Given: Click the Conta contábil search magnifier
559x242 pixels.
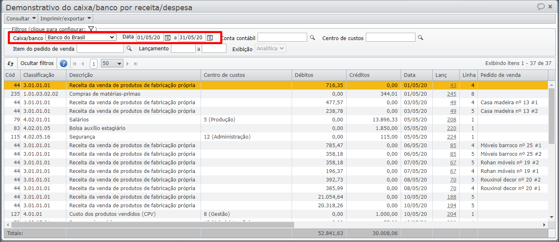Looking at the screenshot, I should point(313,38).
